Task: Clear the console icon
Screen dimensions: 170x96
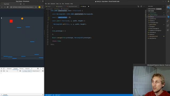Action: point(4,71)
